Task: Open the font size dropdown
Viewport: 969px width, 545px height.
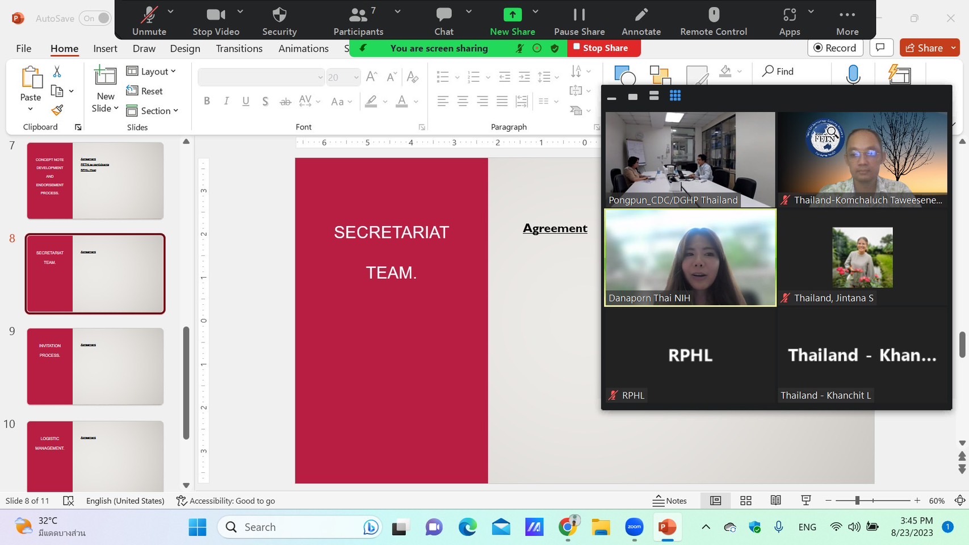Action: tap(356, 77)
